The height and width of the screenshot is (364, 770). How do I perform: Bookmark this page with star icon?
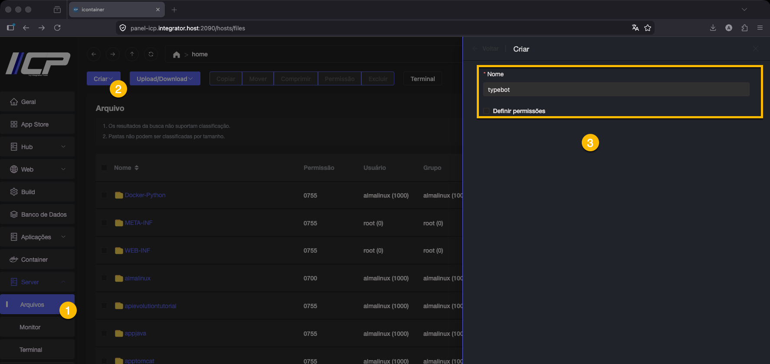(648, 28)
